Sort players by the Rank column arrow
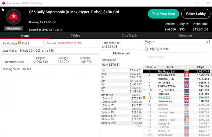Screen dimensions: 212x137 tap(155, 67)
